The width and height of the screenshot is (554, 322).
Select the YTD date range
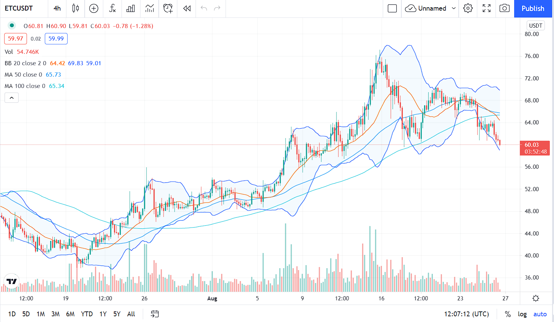click(87, 314)
